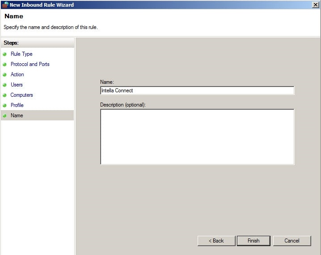Switch to the Computers step

[x=22, y=95]
